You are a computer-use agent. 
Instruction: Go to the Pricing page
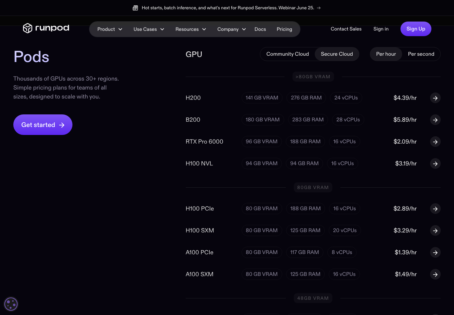(x=284, y=29)
